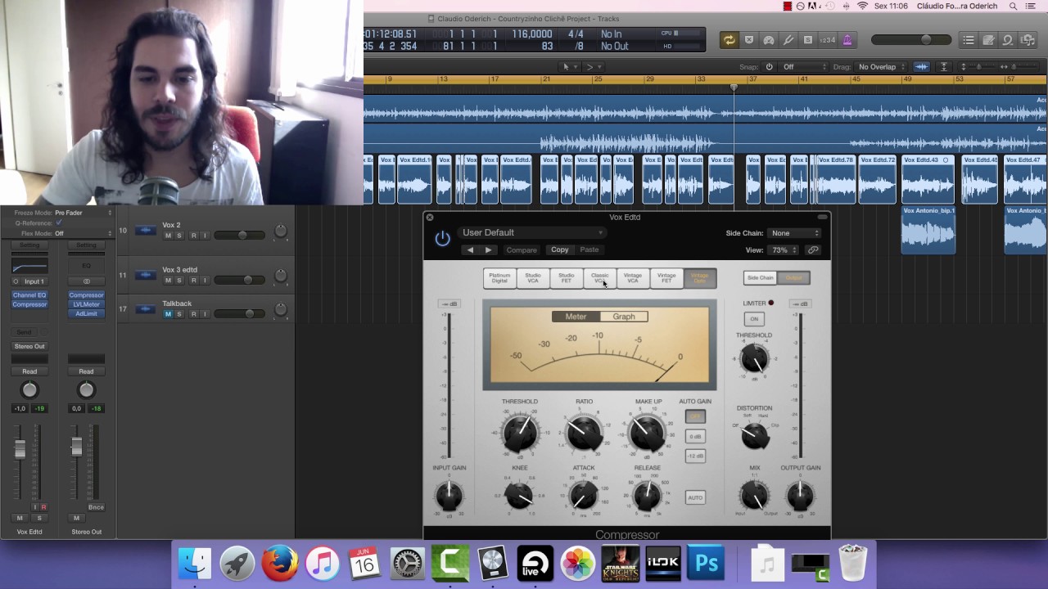Mute the Vox 2 track
This screenshot has width=1048, height=589.
point(168,236)
